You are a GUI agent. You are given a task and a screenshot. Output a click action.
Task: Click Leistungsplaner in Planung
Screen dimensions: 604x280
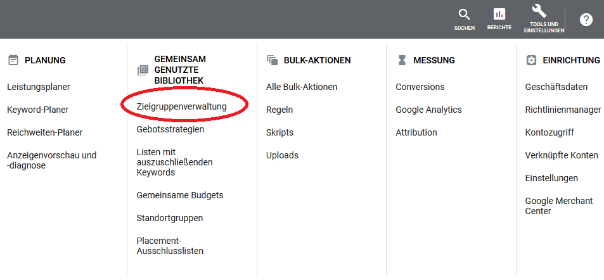tap(38, 87)
